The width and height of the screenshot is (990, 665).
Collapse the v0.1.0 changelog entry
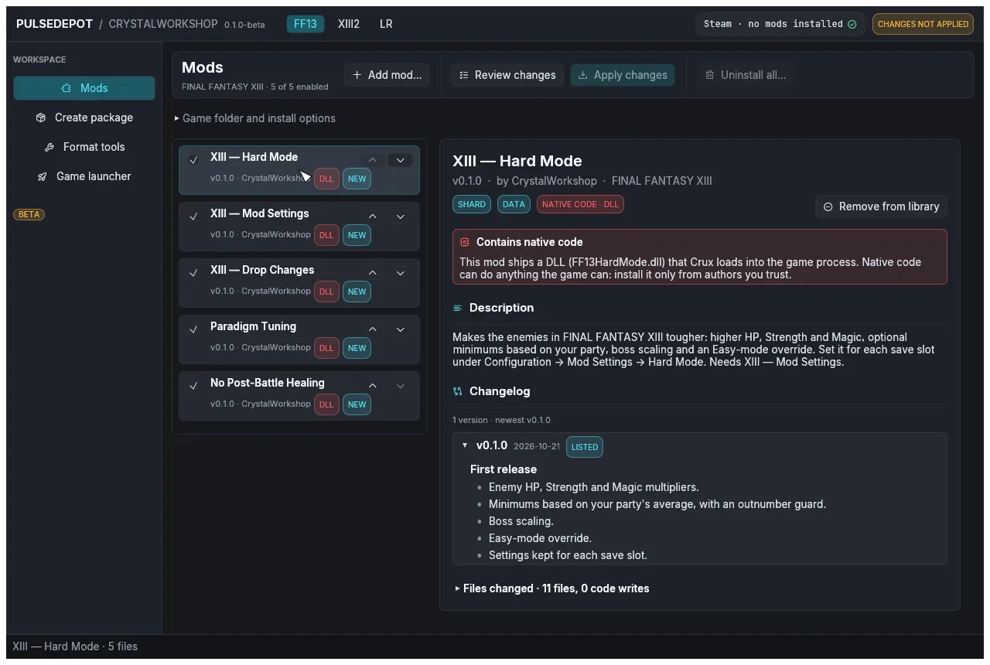pyautogui.click(x=465, y=445)
